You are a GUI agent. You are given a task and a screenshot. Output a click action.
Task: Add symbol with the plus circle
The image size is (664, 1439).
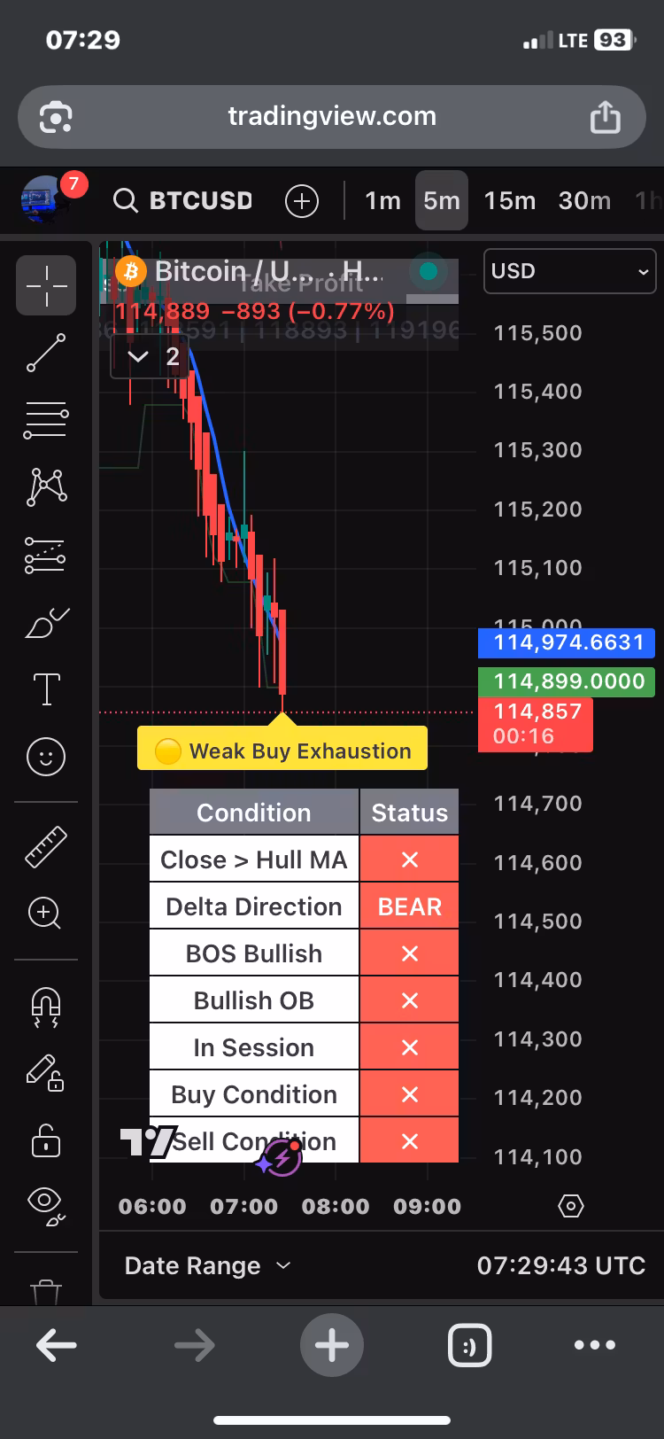click(x=302, y=201)
